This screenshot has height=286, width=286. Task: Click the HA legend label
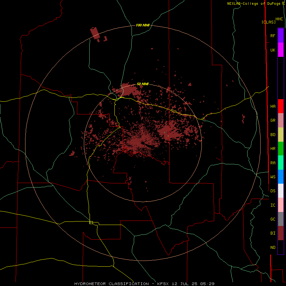tap(273, 106)
